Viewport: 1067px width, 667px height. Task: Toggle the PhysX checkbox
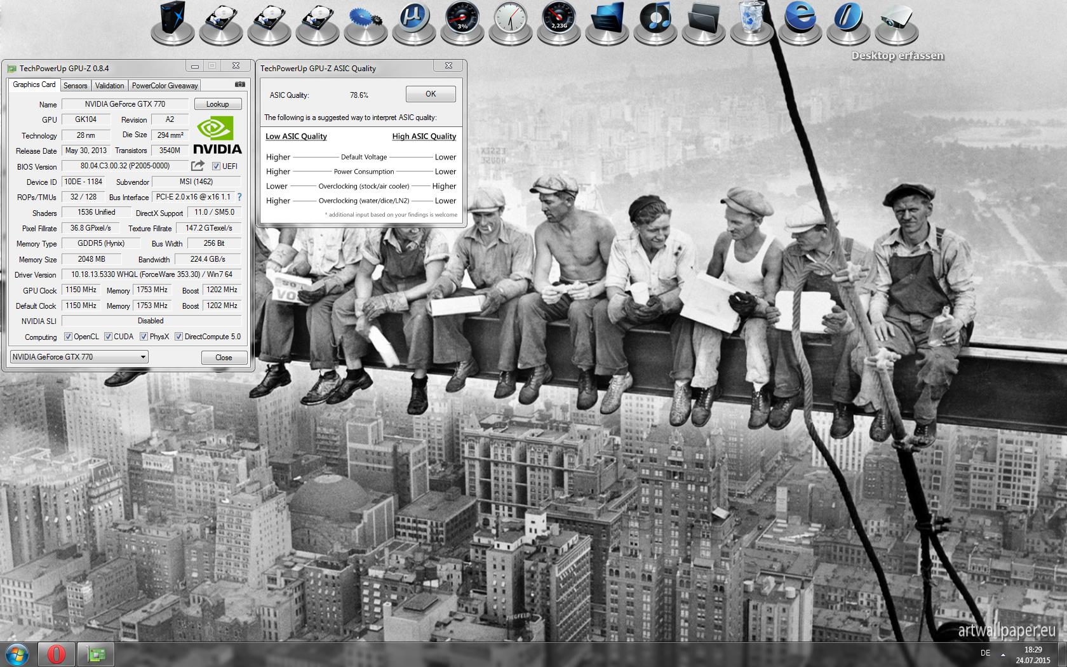(144, 337)
